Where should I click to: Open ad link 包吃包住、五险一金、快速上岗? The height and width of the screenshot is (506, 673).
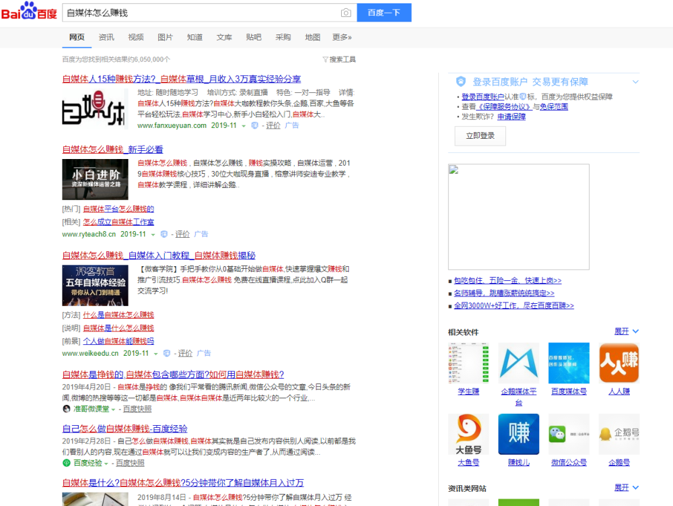[x=507, y=280]
